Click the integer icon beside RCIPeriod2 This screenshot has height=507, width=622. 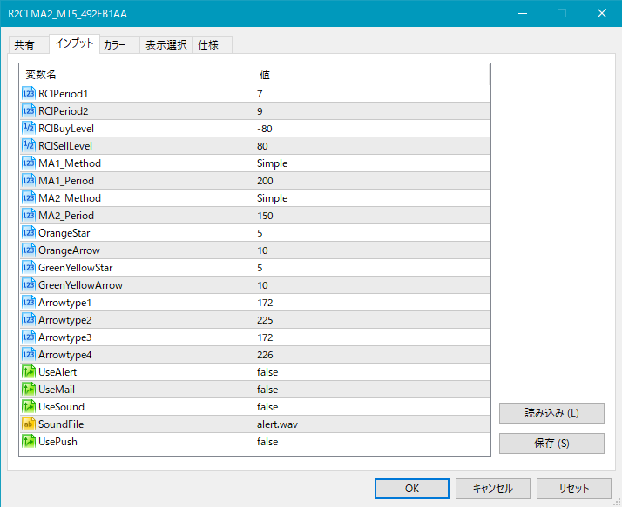(29, 111)
